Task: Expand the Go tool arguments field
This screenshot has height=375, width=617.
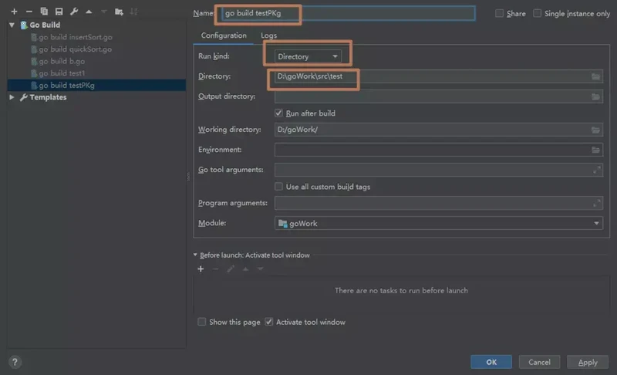Action: pyautogui.click(x=596, y=170)
